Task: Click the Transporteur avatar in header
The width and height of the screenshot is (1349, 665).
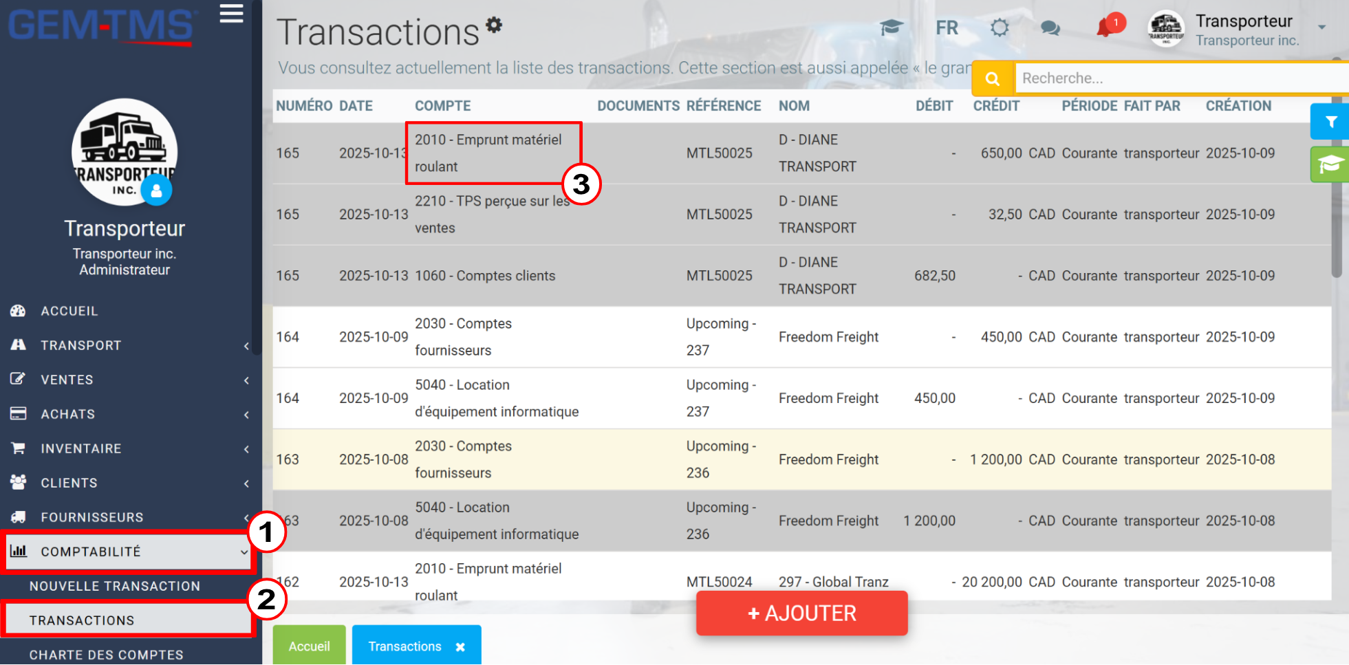Action: coord(1166,29)
